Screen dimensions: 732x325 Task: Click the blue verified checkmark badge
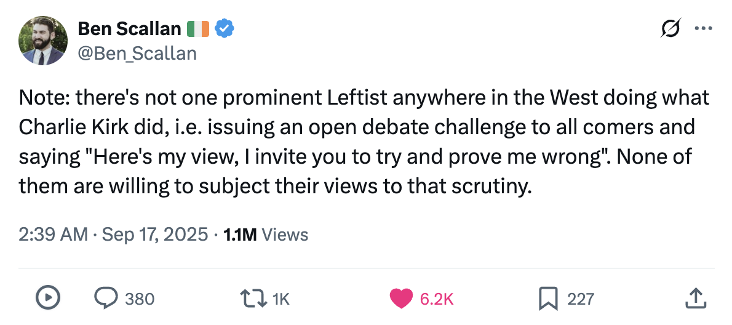222,28
